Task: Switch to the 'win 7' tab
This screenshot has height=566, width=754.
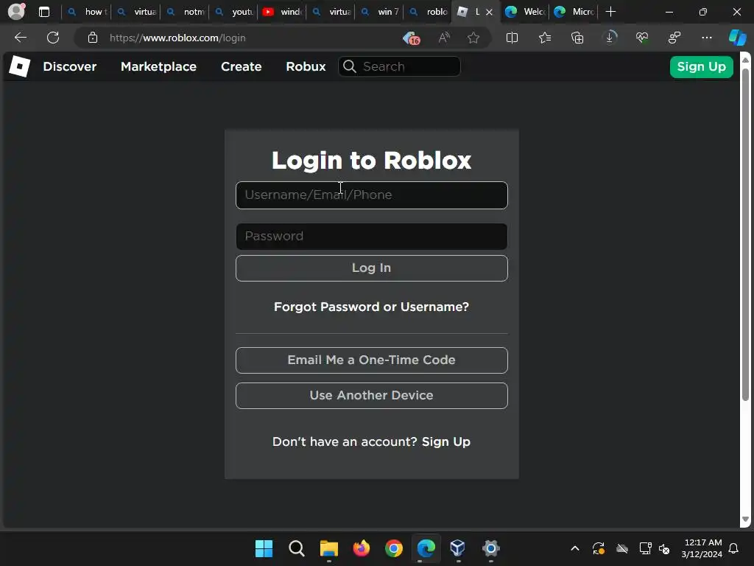Action: (380, 12)
